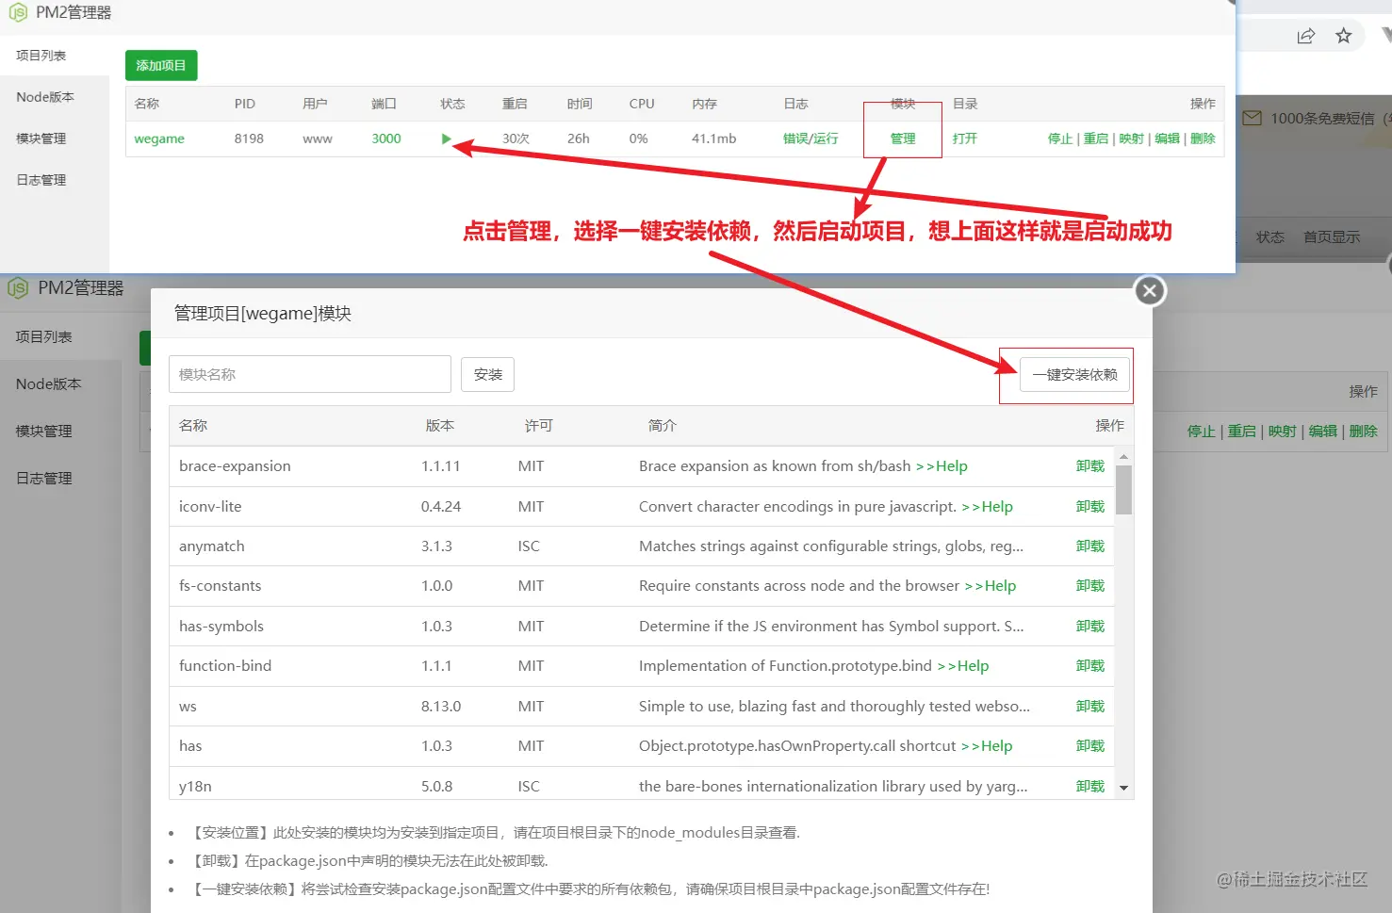Open 项目列表 in the upper PM2 panel
This screenshot has height=913, width=1392.
[41, 56]
